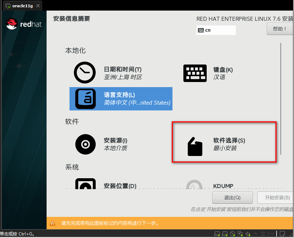This screenshot has width=294, height=238.
Task: Click the Quit (退出) button
Action: [x=232, y=198]
